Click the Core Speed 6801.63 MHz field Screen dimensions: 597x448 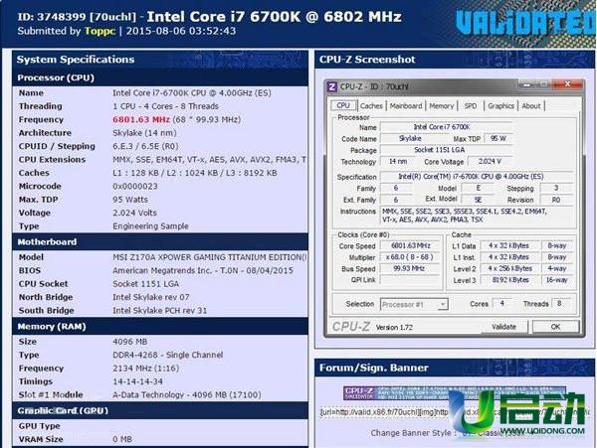point(410,245)
